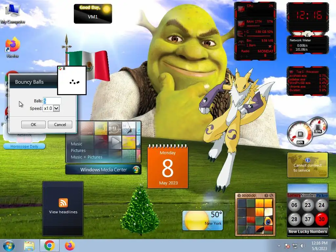The width and height of the screenshot is (336, 252).
Task: Switch to Chrome in the taskbar
Action: point(49,245)
